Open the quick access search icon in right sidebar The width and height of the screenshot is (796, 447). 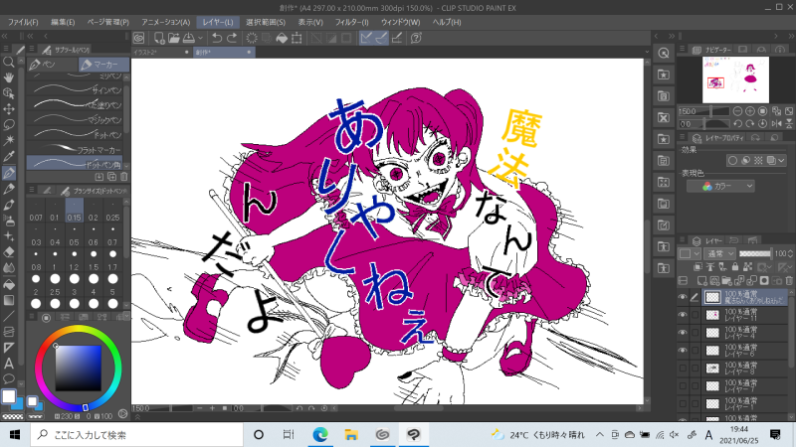coord(664,53)
